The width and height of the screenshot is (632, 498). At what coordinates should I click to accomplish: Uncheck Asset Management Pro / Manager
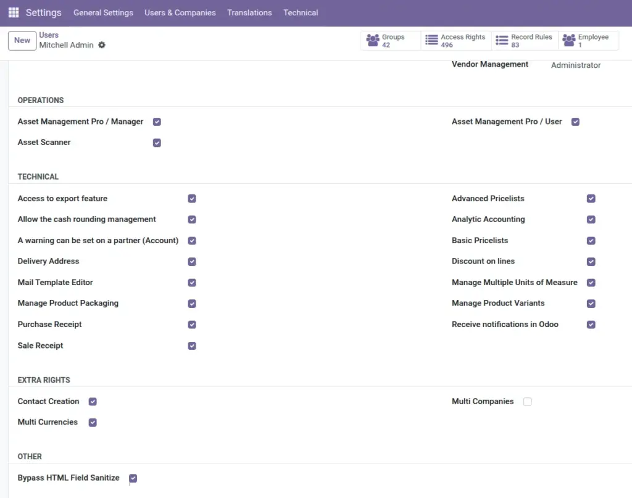157,122
